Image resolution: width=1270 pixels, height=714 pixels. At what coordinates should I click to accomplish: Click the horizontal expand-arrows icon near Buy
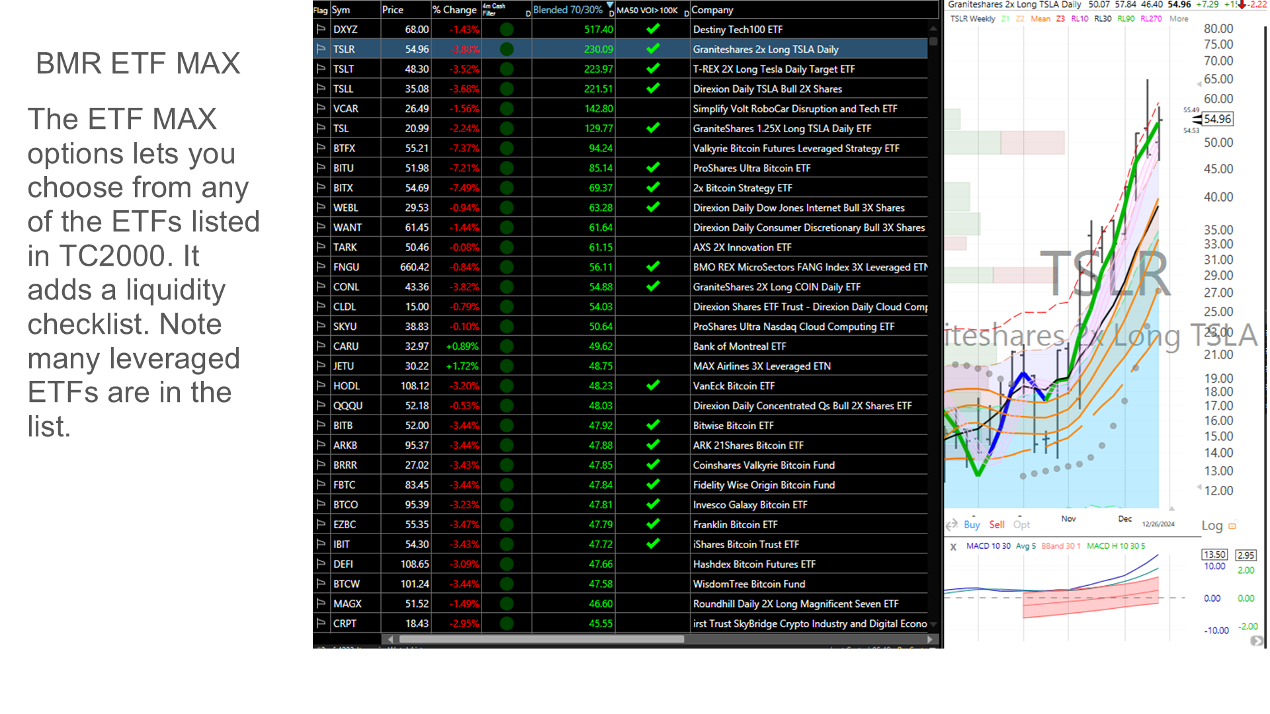[x=952, y=524]
